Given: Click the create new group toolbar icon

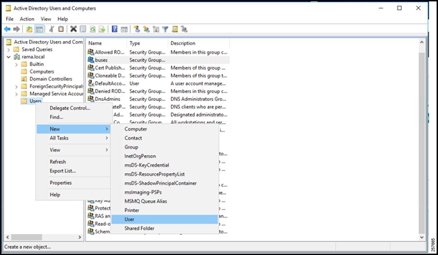Looking at the screenshot, I should click(147, 29).
